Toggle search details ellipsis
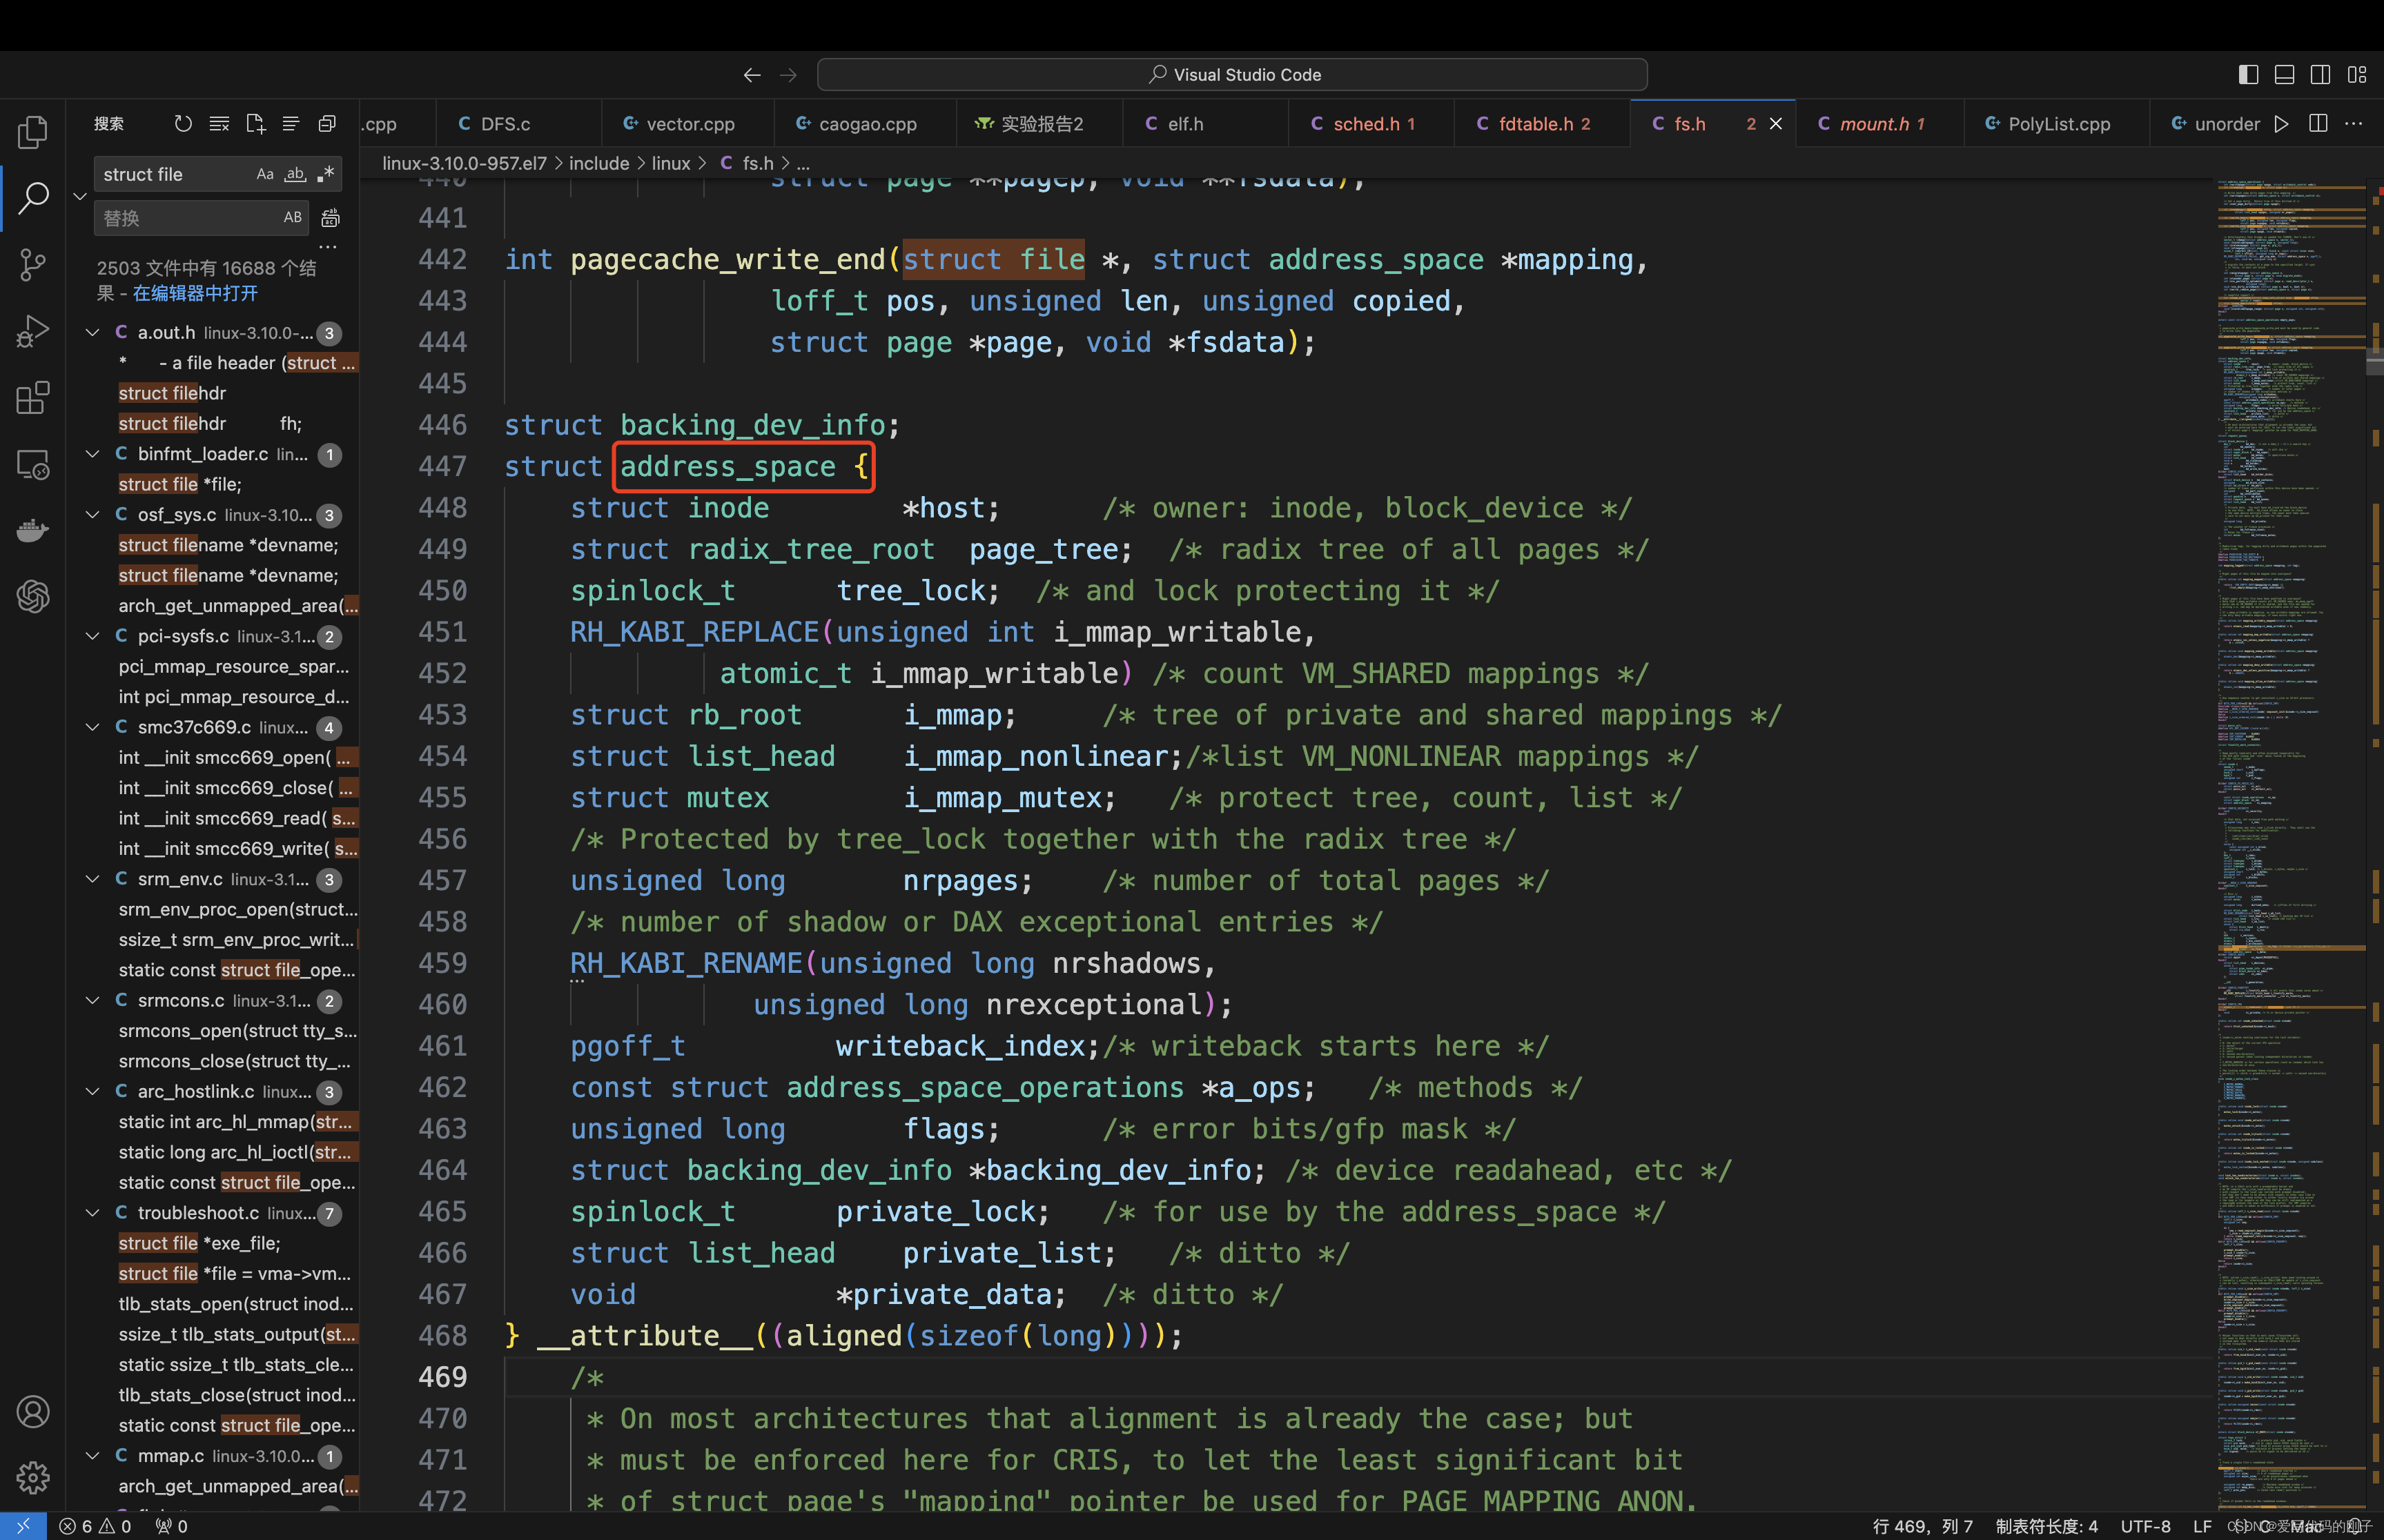Image resolution: width=2384 pixels, height=1540 pixels. tap(328, 246)
